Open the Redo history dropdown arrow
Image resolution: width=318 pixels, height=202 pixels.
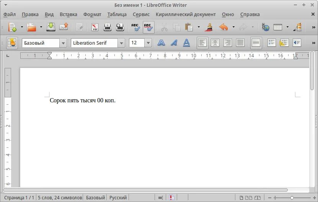click(253, 27)
